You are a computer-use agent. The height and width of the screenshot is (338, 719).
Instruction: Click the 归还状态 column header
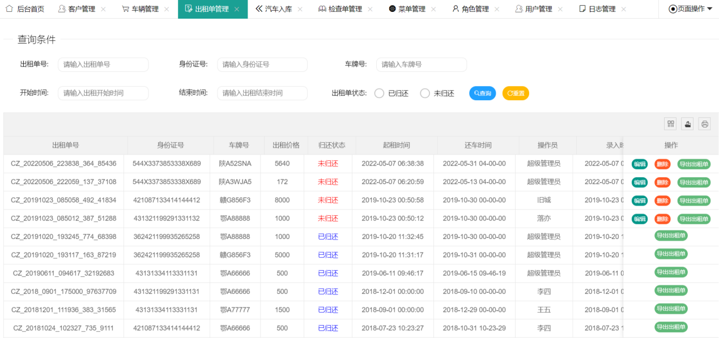coord(332,146)
